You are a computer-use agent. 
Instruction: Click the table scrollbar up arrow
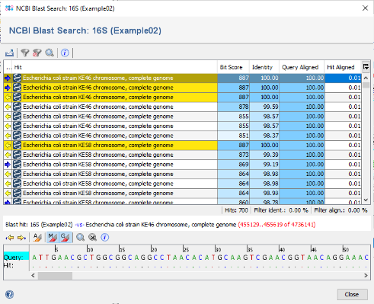click(366, 78)
